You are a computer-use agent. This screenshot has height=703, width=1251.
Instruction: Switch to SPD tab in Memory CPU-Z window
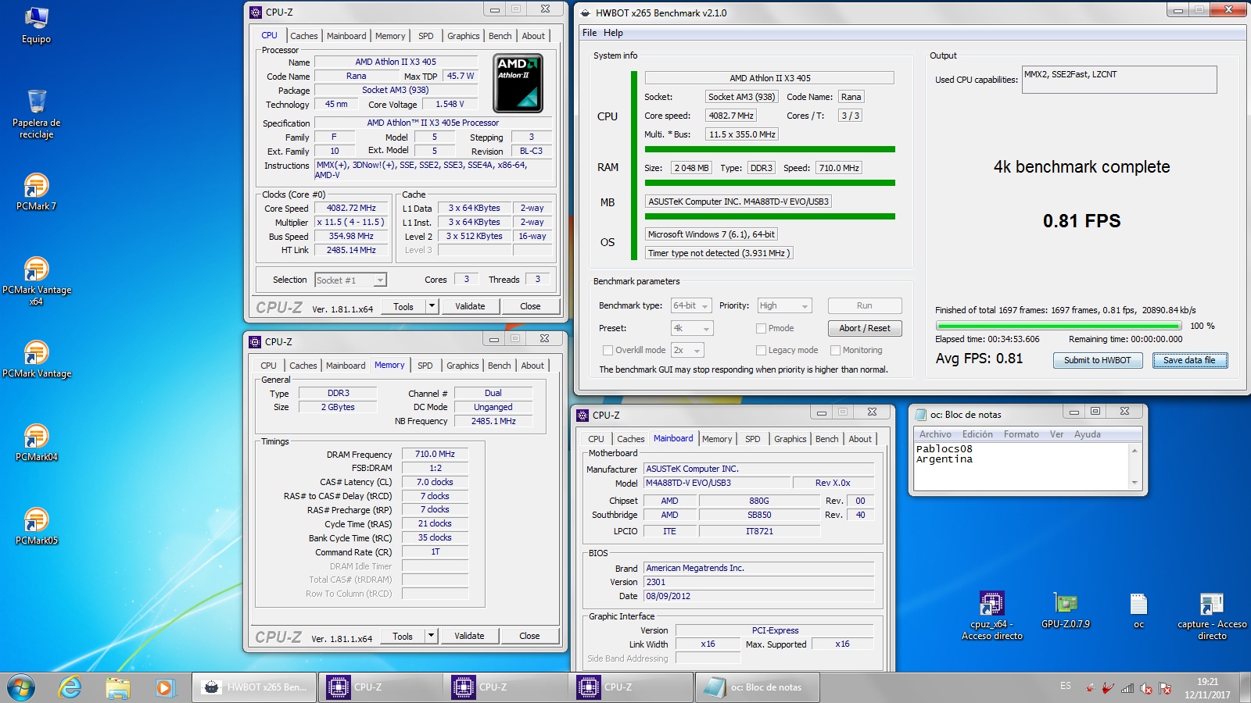[425, 366]
